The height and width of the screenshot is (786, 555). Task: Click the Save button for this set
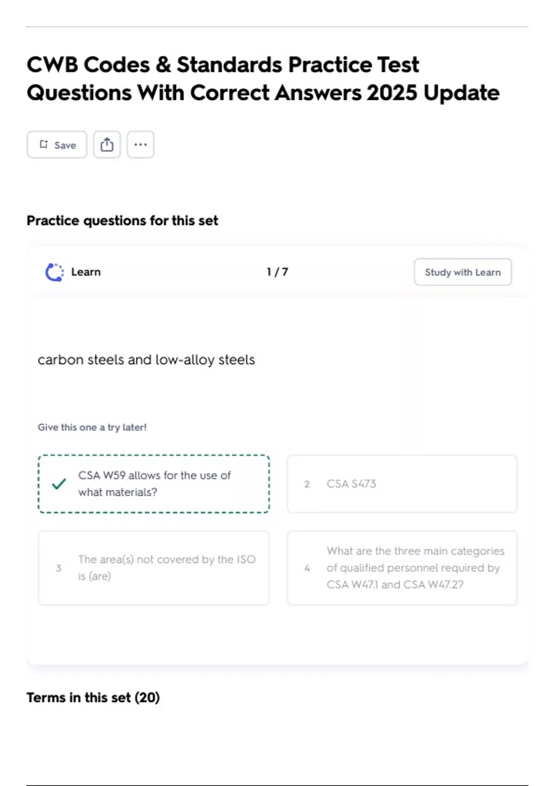57,145
